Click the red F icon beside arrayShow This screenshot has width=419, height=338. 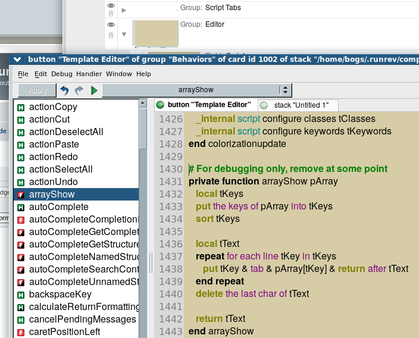21,195
